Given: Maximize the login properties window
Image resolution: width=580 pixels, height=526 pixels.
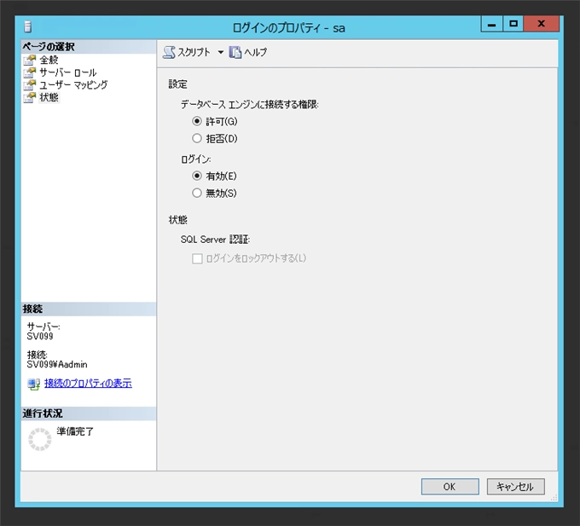Looking at the screenshot, I should [513, 24].
